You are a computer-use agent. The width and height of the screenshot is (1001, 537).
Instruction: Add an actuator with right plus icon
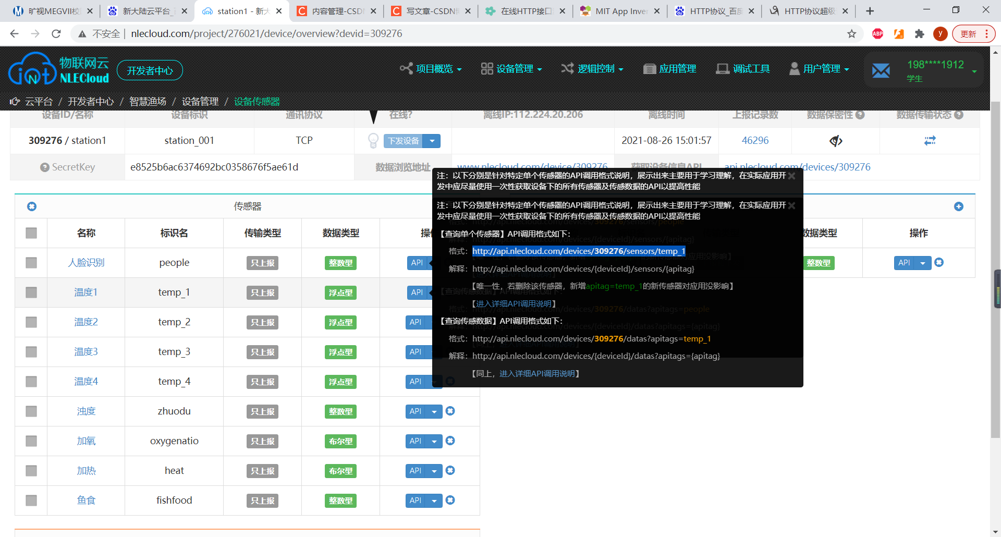(x=958, y=206)
